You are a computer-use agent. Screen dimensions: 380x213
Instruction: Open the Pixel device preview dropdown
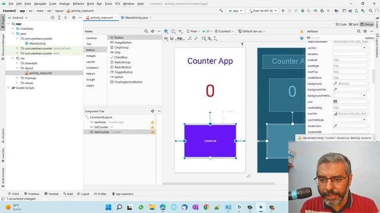[193, 31]
